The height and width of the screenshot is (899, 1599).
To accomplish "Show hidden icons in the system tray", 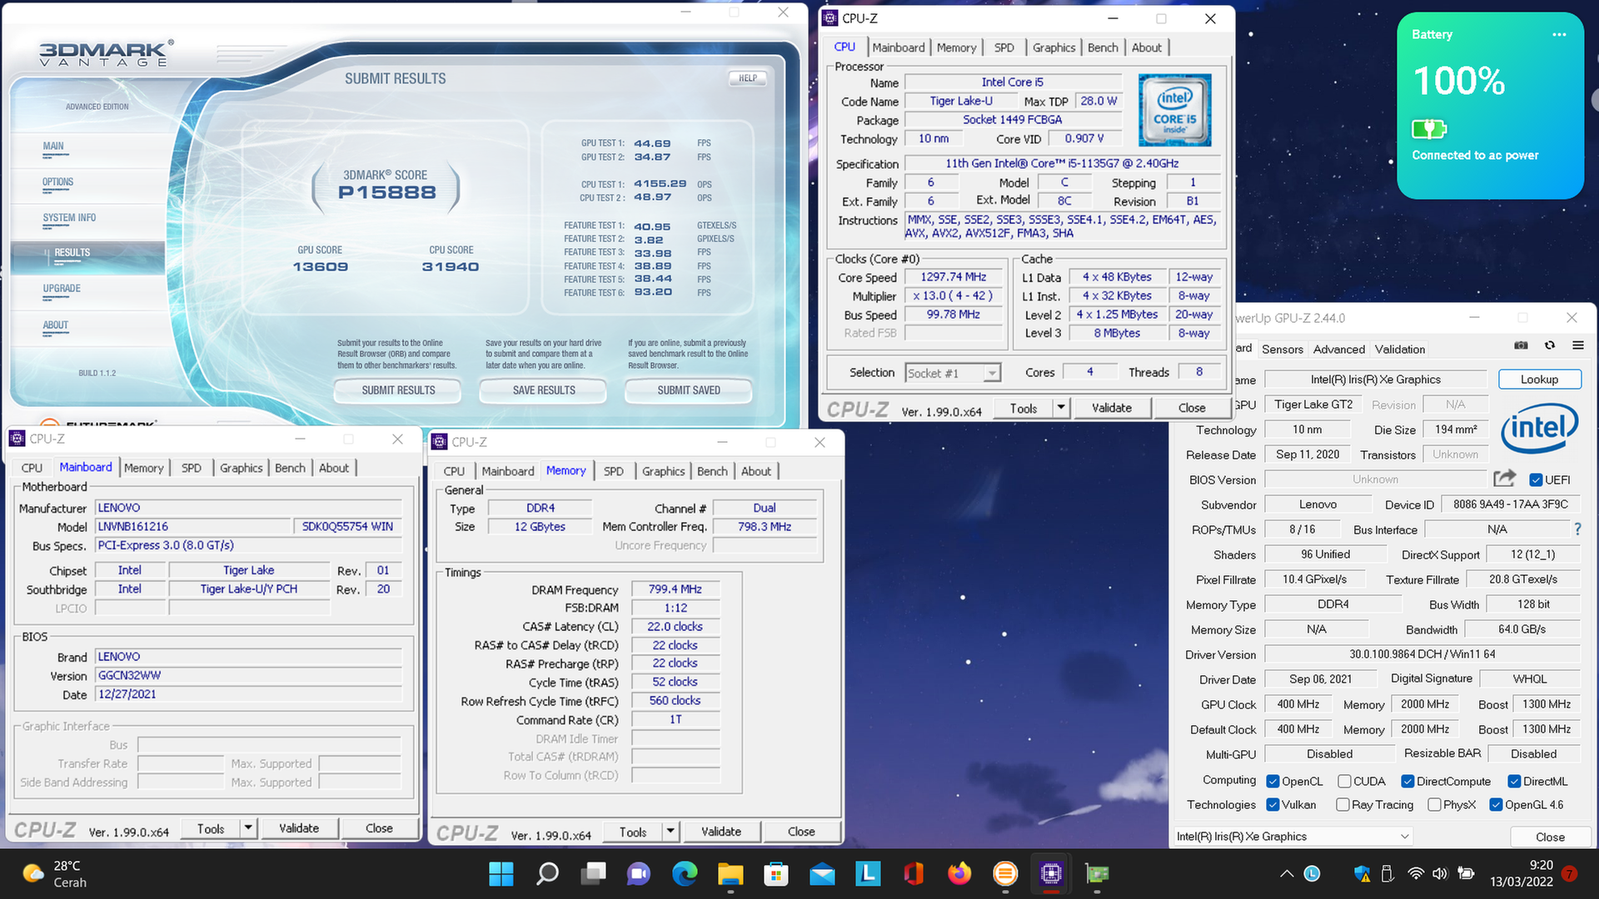I will point(1287,873).
